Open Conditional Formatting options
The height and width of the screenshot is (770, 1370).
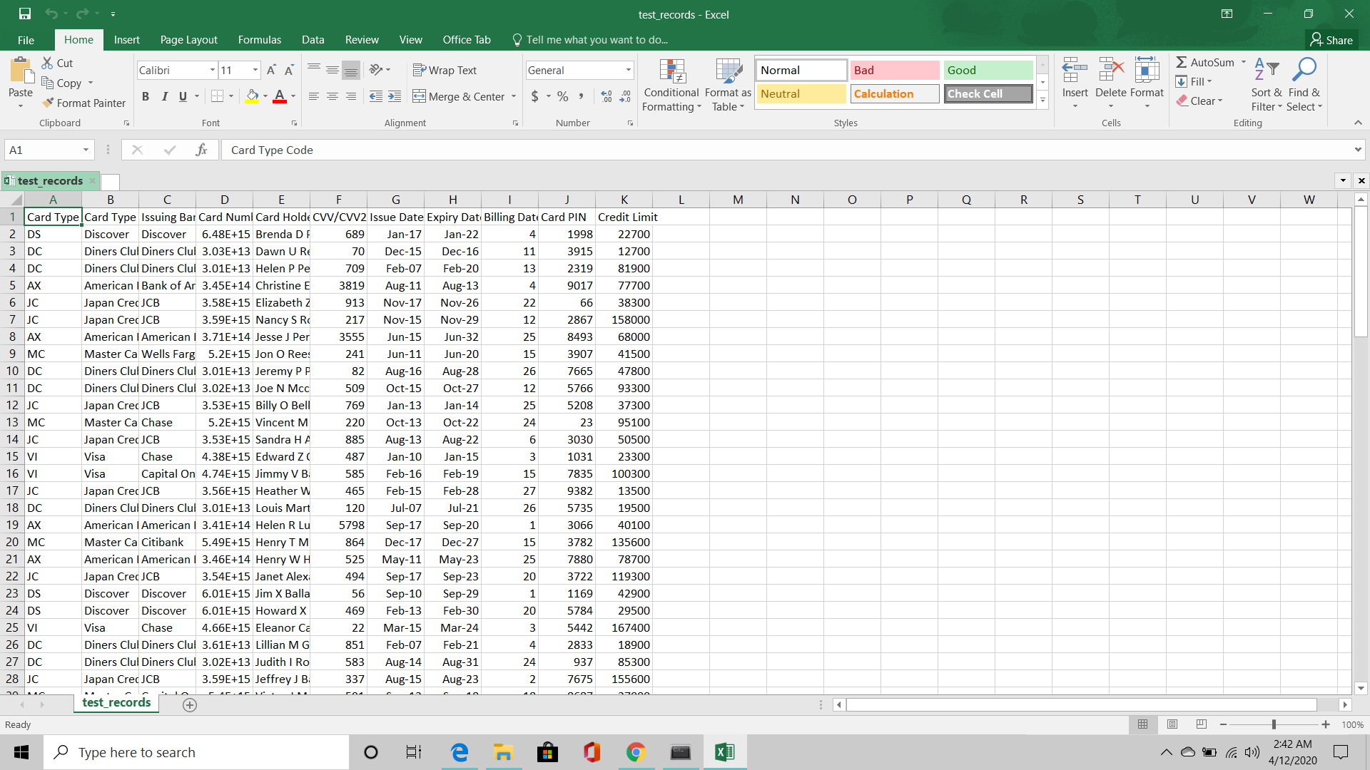[671, 84]
